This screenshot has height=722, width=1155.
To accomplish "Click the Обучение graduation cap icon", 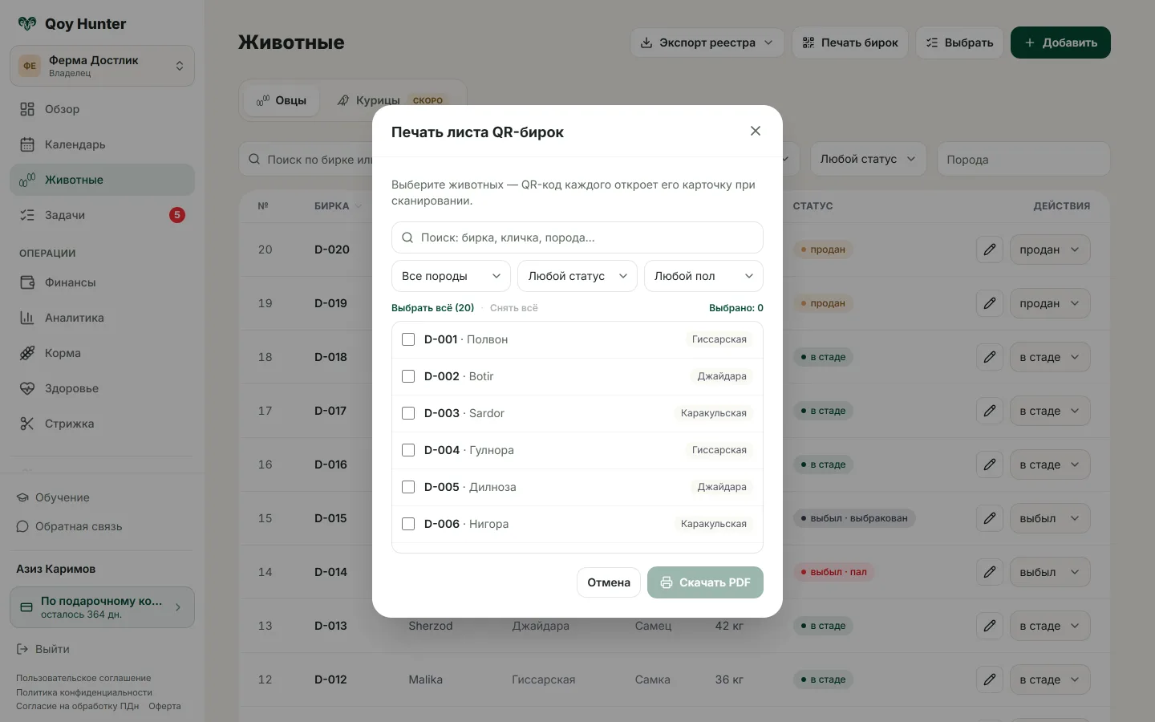I will click(x=22, y=497).
